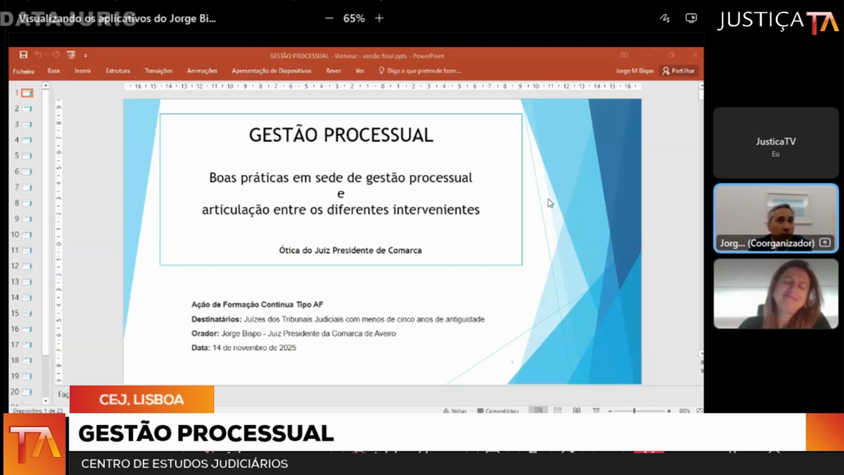Zoom in shared view with plus icon
Viewport: 844px width, 475px height.
(x=380, y=18)
